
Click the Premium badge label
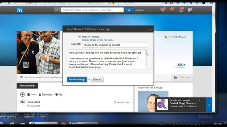(179, 37)
